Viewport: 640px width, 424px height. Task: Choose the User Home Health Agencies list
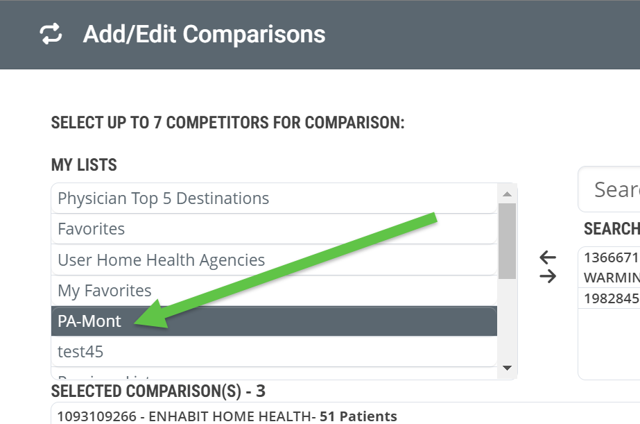(x=274, y=260)
